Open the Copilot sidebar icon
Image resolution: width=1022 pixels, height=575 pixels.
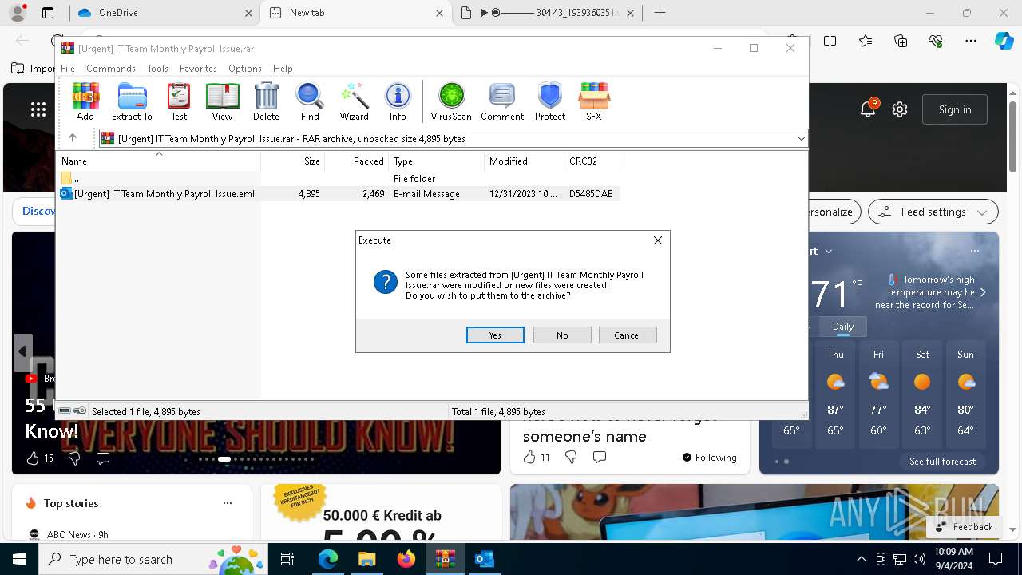tap(1004, 41)
